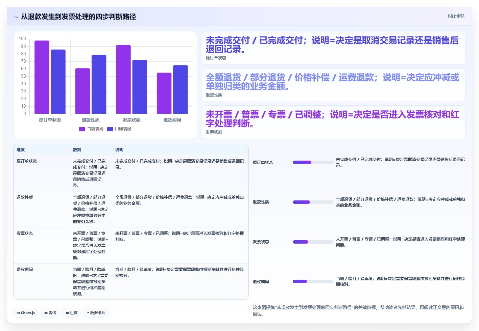Click the blue 目标表现 bar for 退款性质
Image resolution: width=479 pixels, height=331 pixels.
(99, 84)
